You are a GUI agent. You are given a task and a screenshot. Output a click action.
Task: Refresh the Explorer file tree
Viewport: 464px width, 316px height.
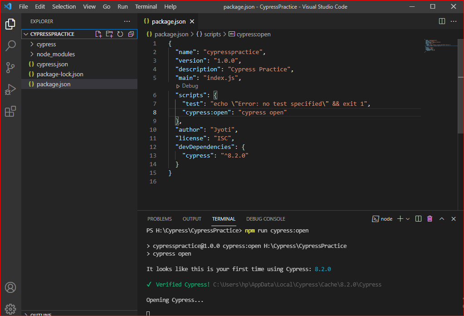[x=120, y=34]
